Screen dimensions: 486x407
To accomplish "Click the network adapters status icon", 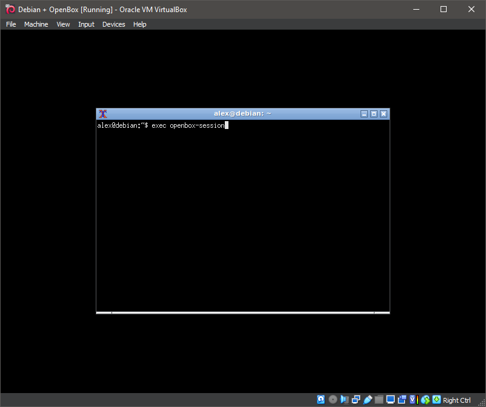I will pyautogui.click(x=356, y=400).
